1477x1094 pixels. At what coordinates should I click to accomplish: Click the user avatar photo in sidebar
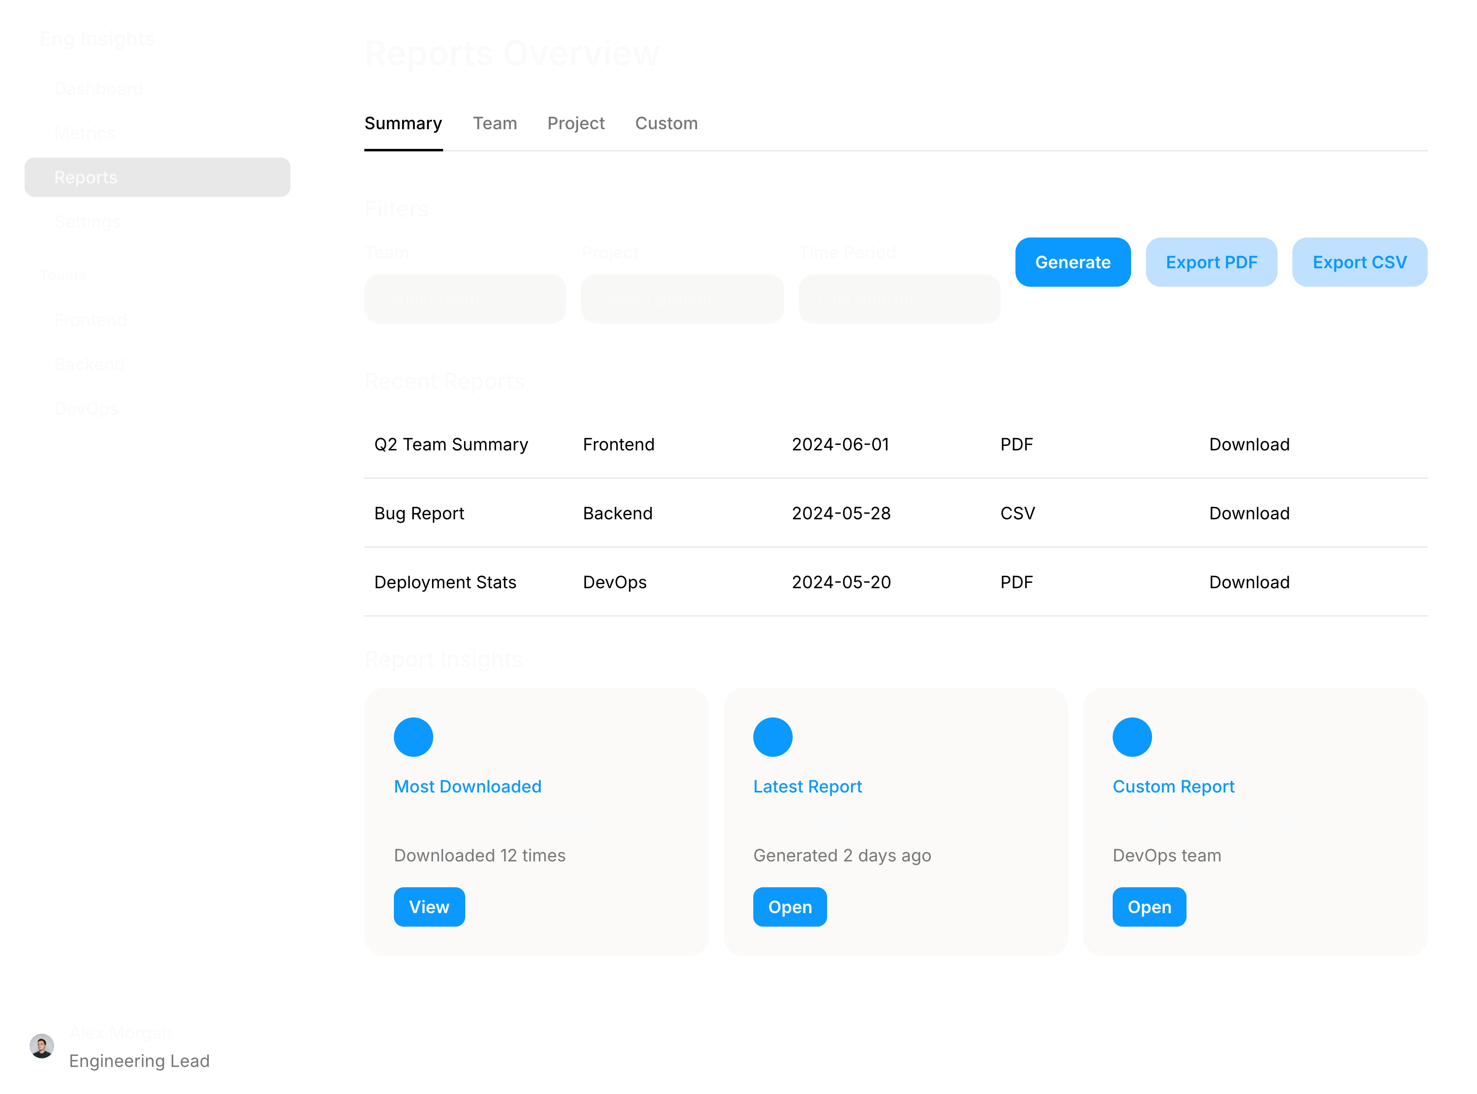pyautogui.click(x=42, y=1046)
